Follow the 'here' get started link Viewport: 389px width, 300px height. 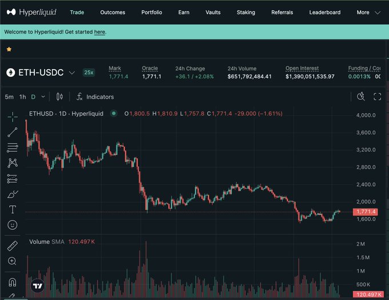click(100, 32)
